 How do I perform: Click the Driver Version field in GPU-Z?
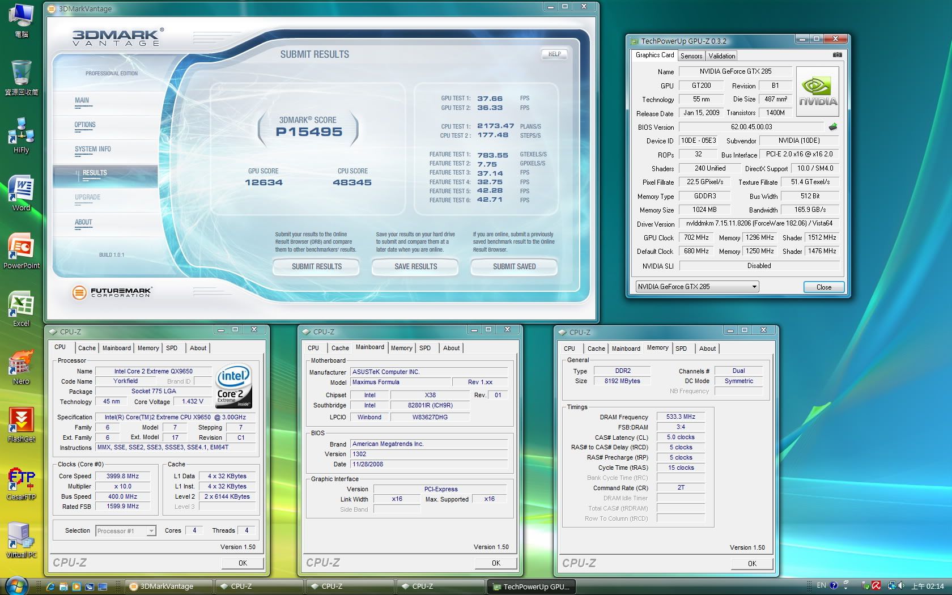click(x=759, y=223)
